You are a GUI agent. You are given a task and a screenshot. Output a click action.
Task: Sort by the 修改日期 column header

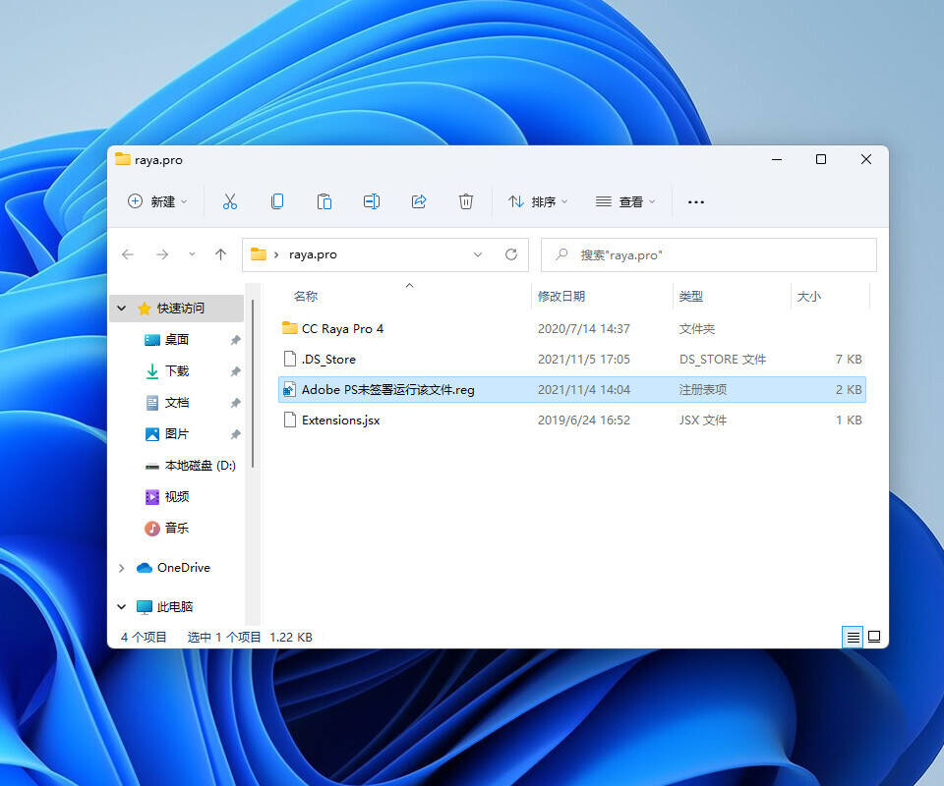[x=561, y=296]
